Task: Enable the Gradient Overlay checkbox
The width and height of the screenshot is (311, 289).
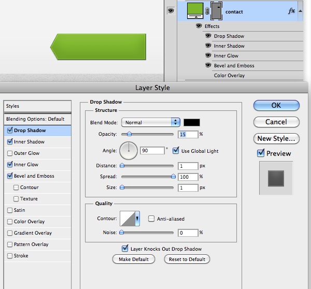Action: (10, 233)
